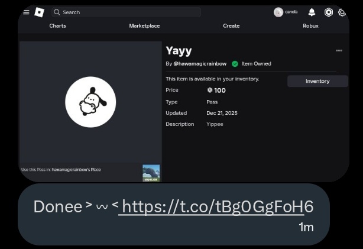Go to the Charts tab
The width and height of the screenshot is (363, 249).
point(58,25)
